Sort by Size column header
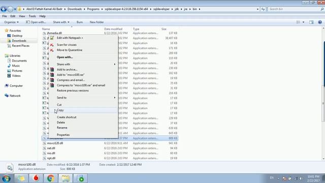Viewport: 325px width, 183px height. click(x=164, y=29)
